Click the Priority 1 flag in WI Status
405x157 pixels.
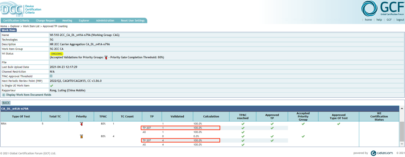pos(106,57)
